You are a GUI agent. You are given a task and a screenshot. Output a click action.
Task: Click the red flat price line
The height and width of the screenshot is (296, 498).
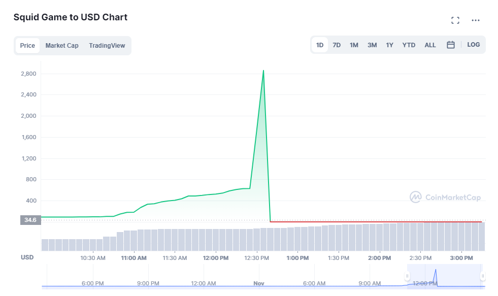click(x=376, y=222)
